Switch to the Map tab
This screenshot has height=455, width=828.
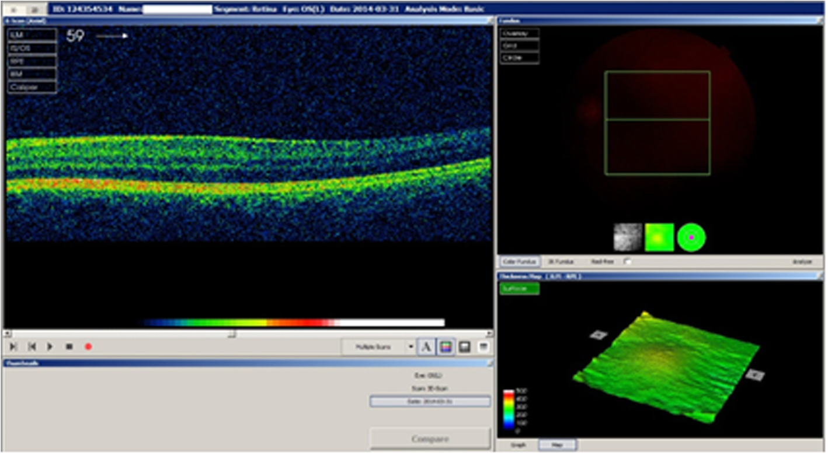point(557,445)
